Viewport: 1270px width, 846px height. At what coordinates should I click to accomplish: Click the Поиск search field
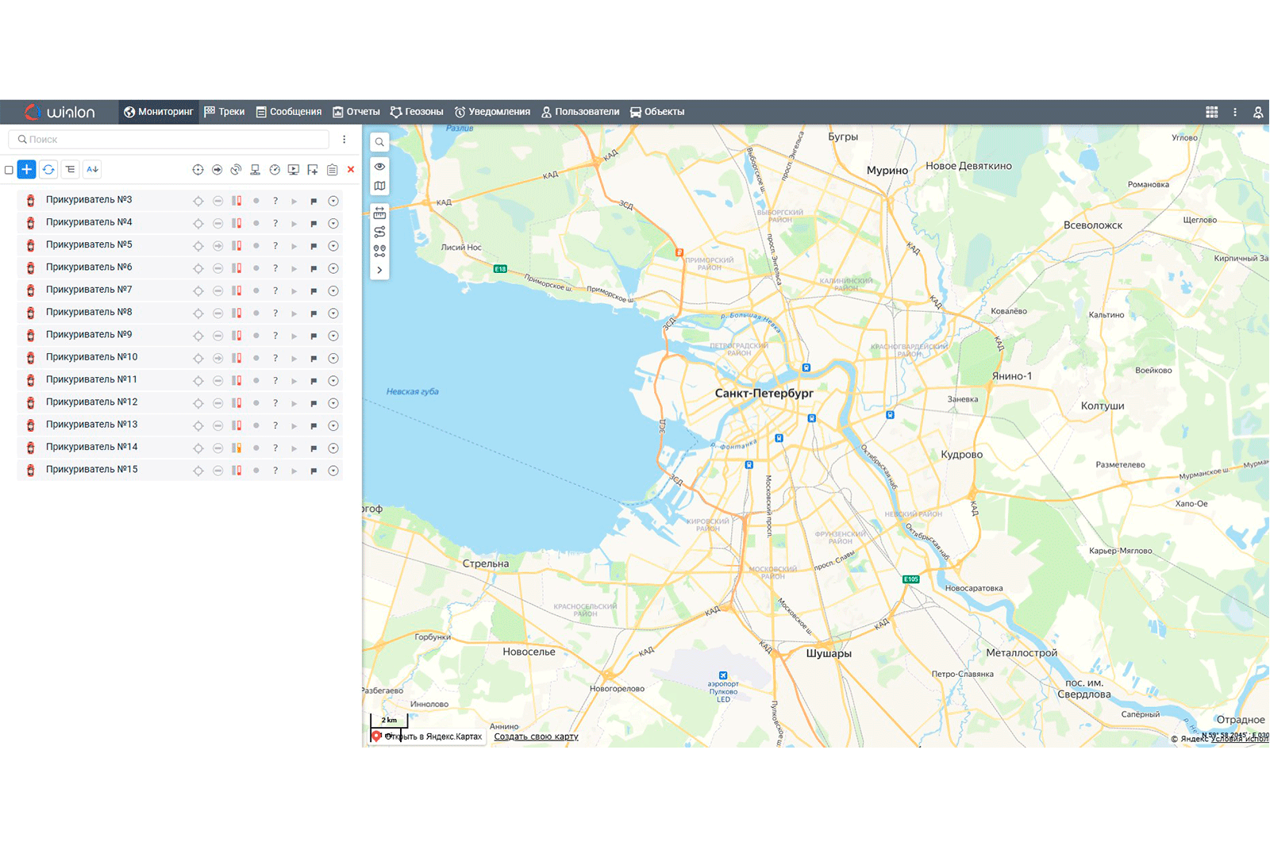169,140
